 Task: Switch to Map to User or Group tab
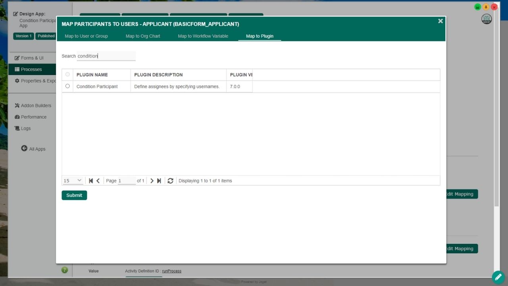pyautogui.click(x=86, y=36)
